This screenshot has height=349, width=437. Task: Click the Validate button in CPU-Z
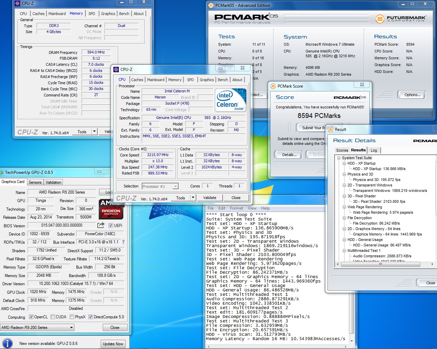210,198
